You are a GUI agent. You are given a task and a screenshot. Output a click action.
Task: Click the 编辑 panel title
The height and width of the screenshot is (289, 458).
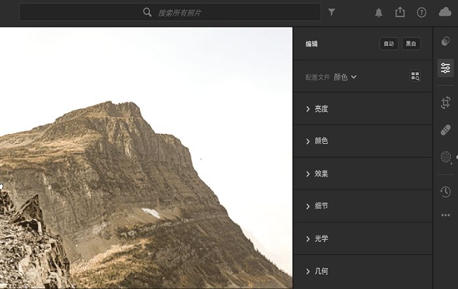(311, 44)
